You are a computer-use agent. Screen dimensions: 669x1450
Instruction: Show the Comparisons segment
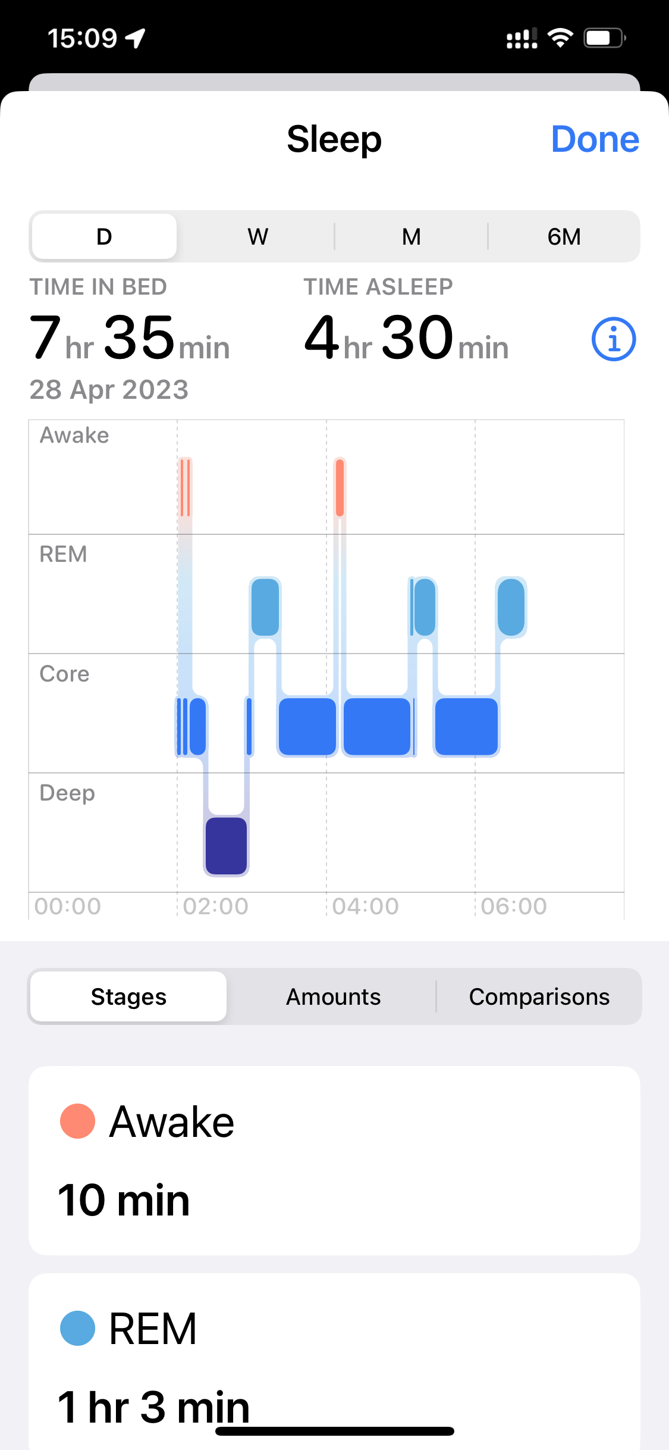(539, 997)
